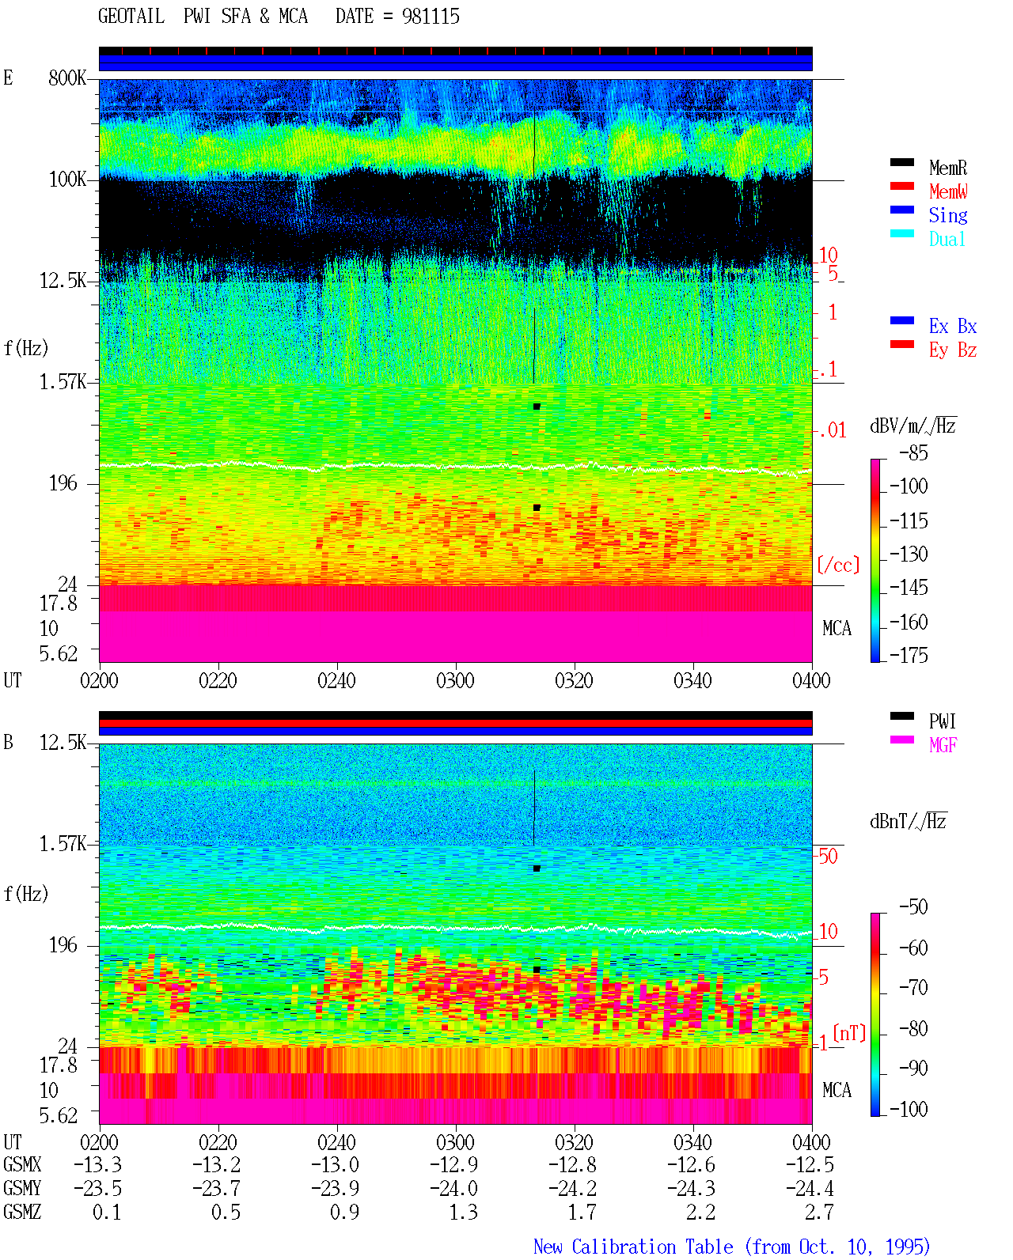Click the GSMZ value '2.7'

(819, 1212)
